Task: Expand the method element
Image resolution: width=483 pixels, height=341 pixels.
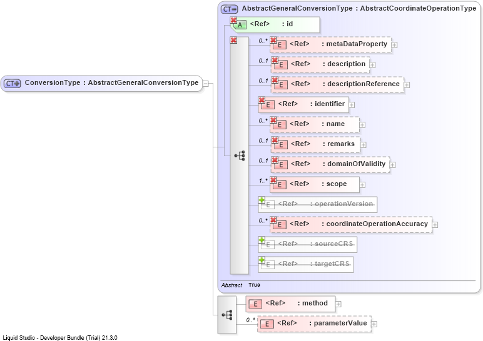Action: click(338, 304)
